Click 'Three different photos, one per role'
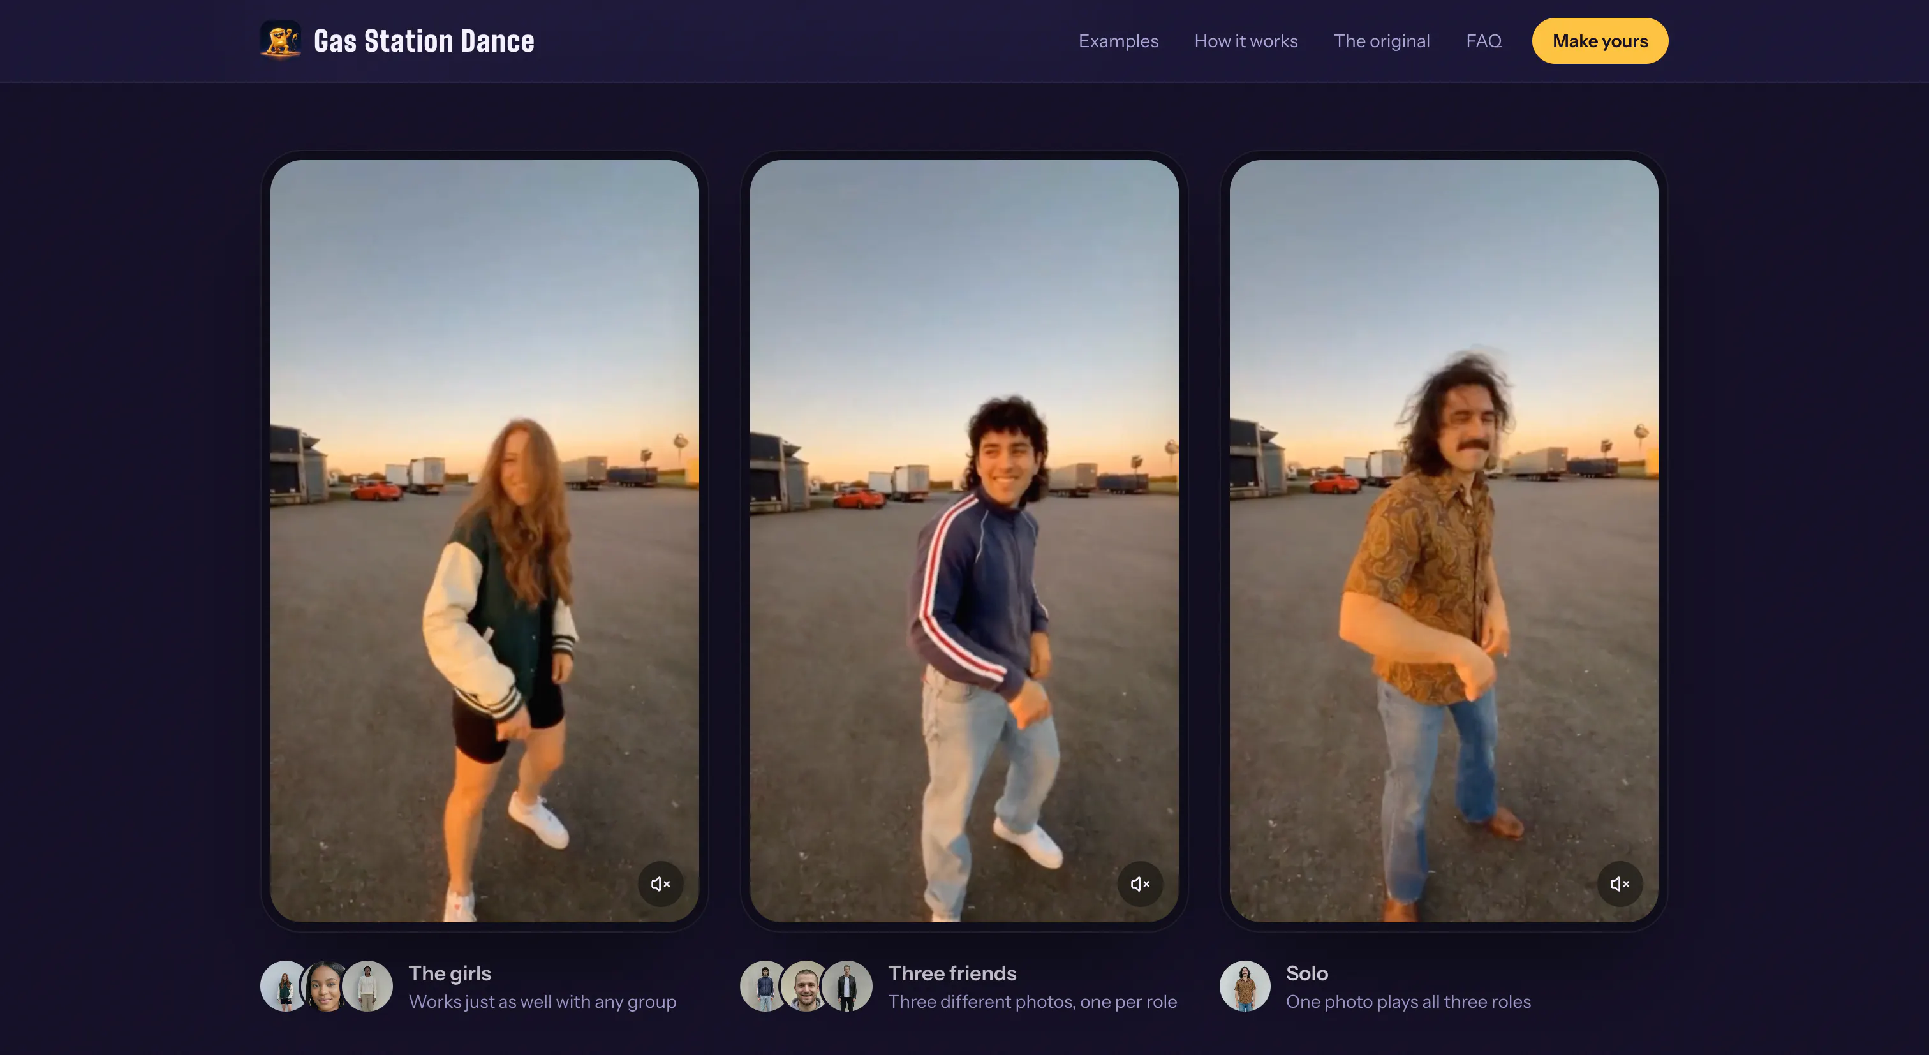 (1033, 1002)
